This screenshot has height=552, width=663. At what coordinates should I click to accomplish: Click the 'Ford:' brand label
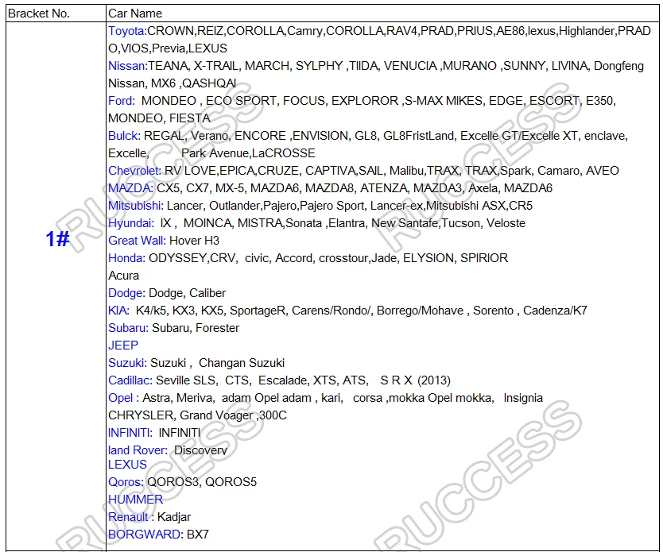click(122, 101)
